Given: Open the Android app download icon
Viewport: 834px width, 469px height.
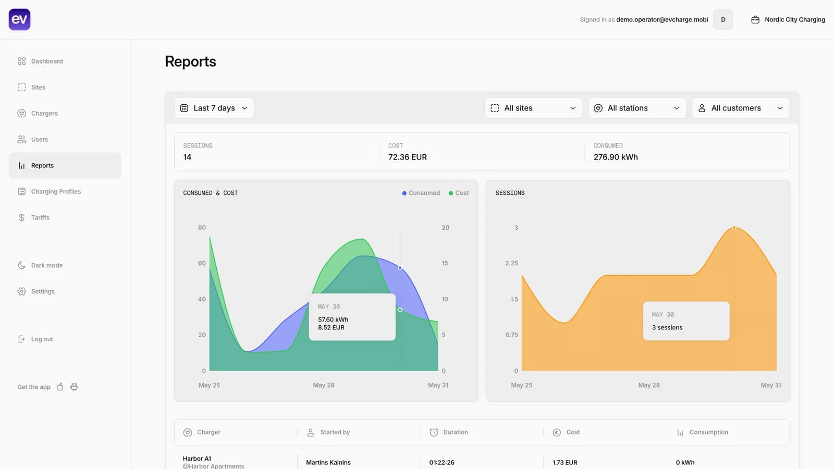Looking at the screenshot, I should tap(75, 387).
